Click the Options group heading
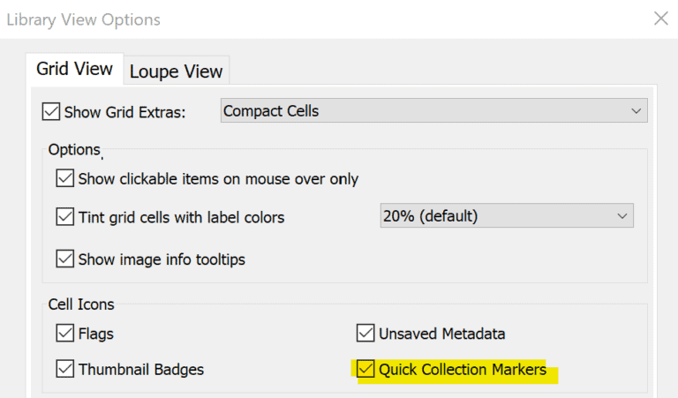 pyautogui.click(x=74, y=150)
